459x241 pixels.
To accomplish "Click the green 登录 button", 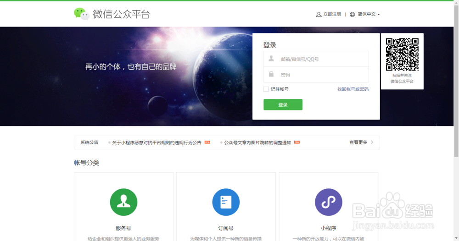I will click(283, 104).
